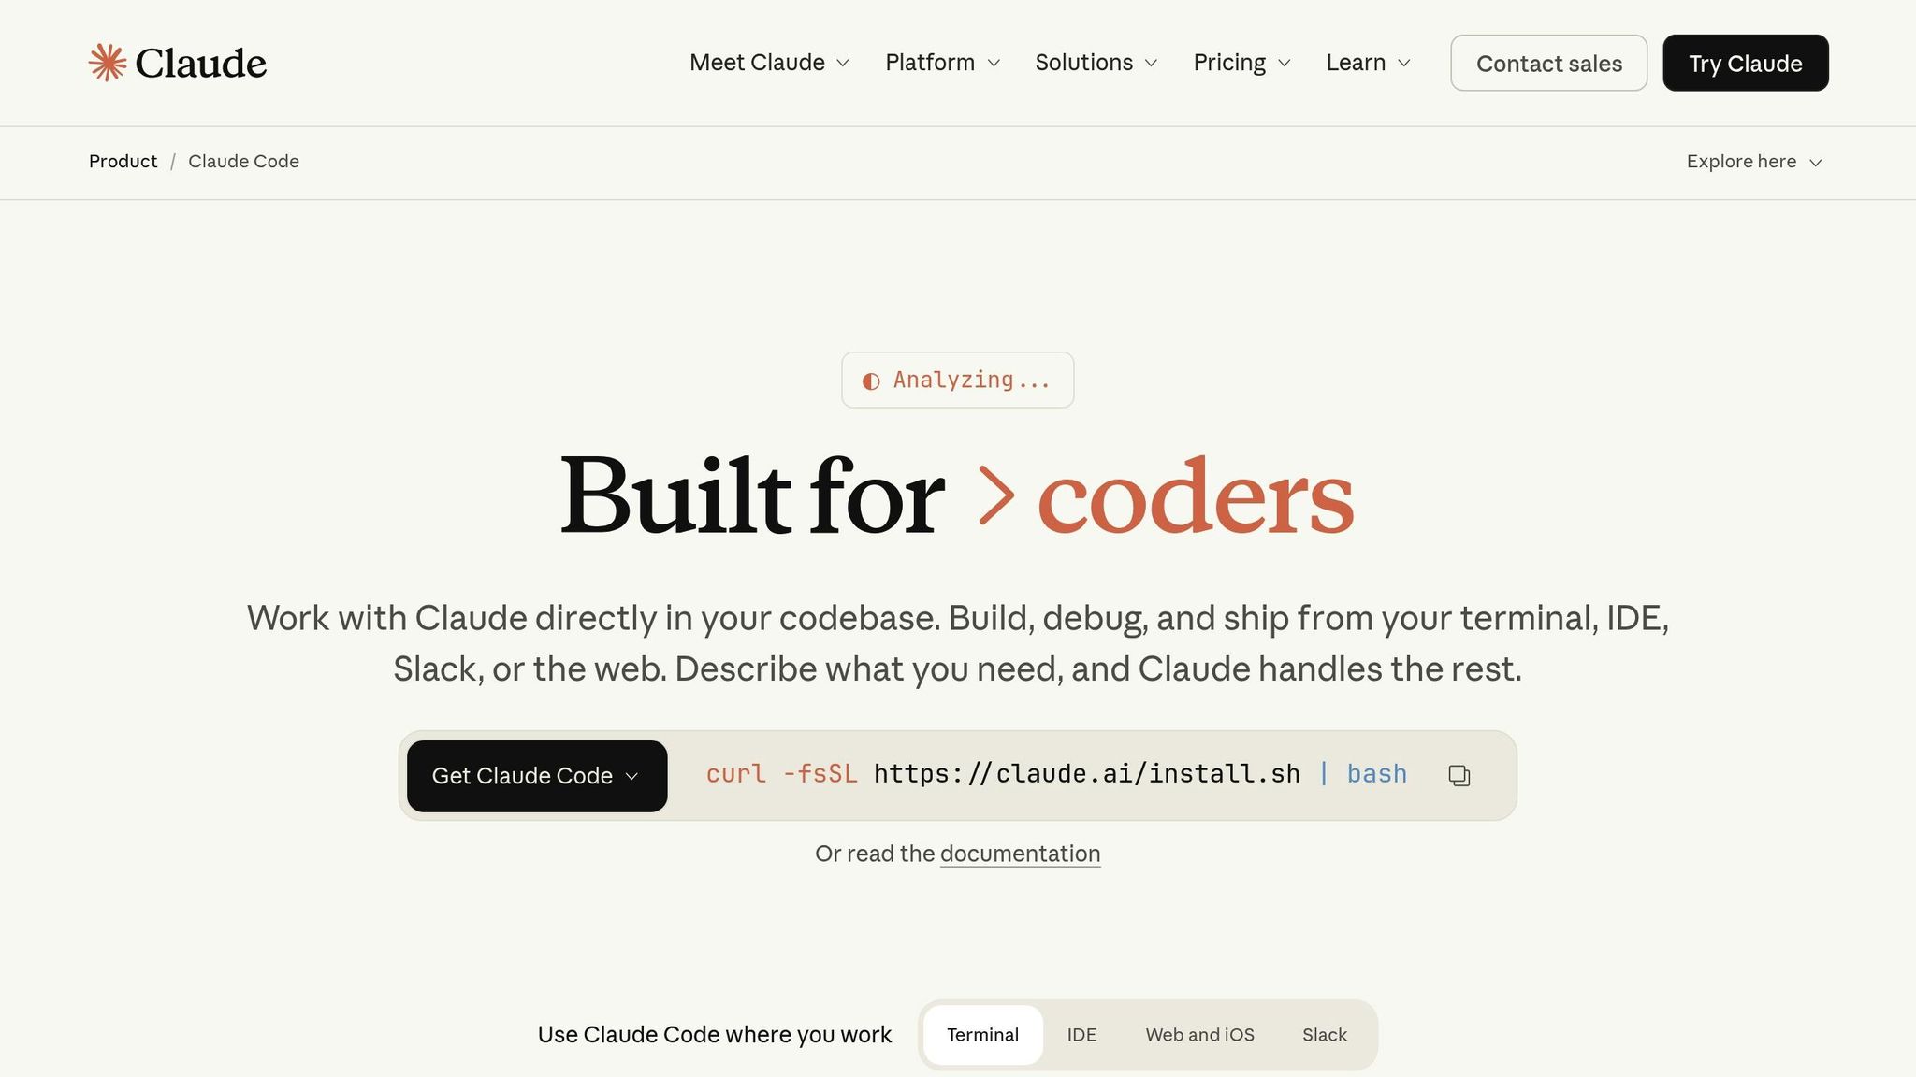Copy the install command with copy icon

(1459, 776)
